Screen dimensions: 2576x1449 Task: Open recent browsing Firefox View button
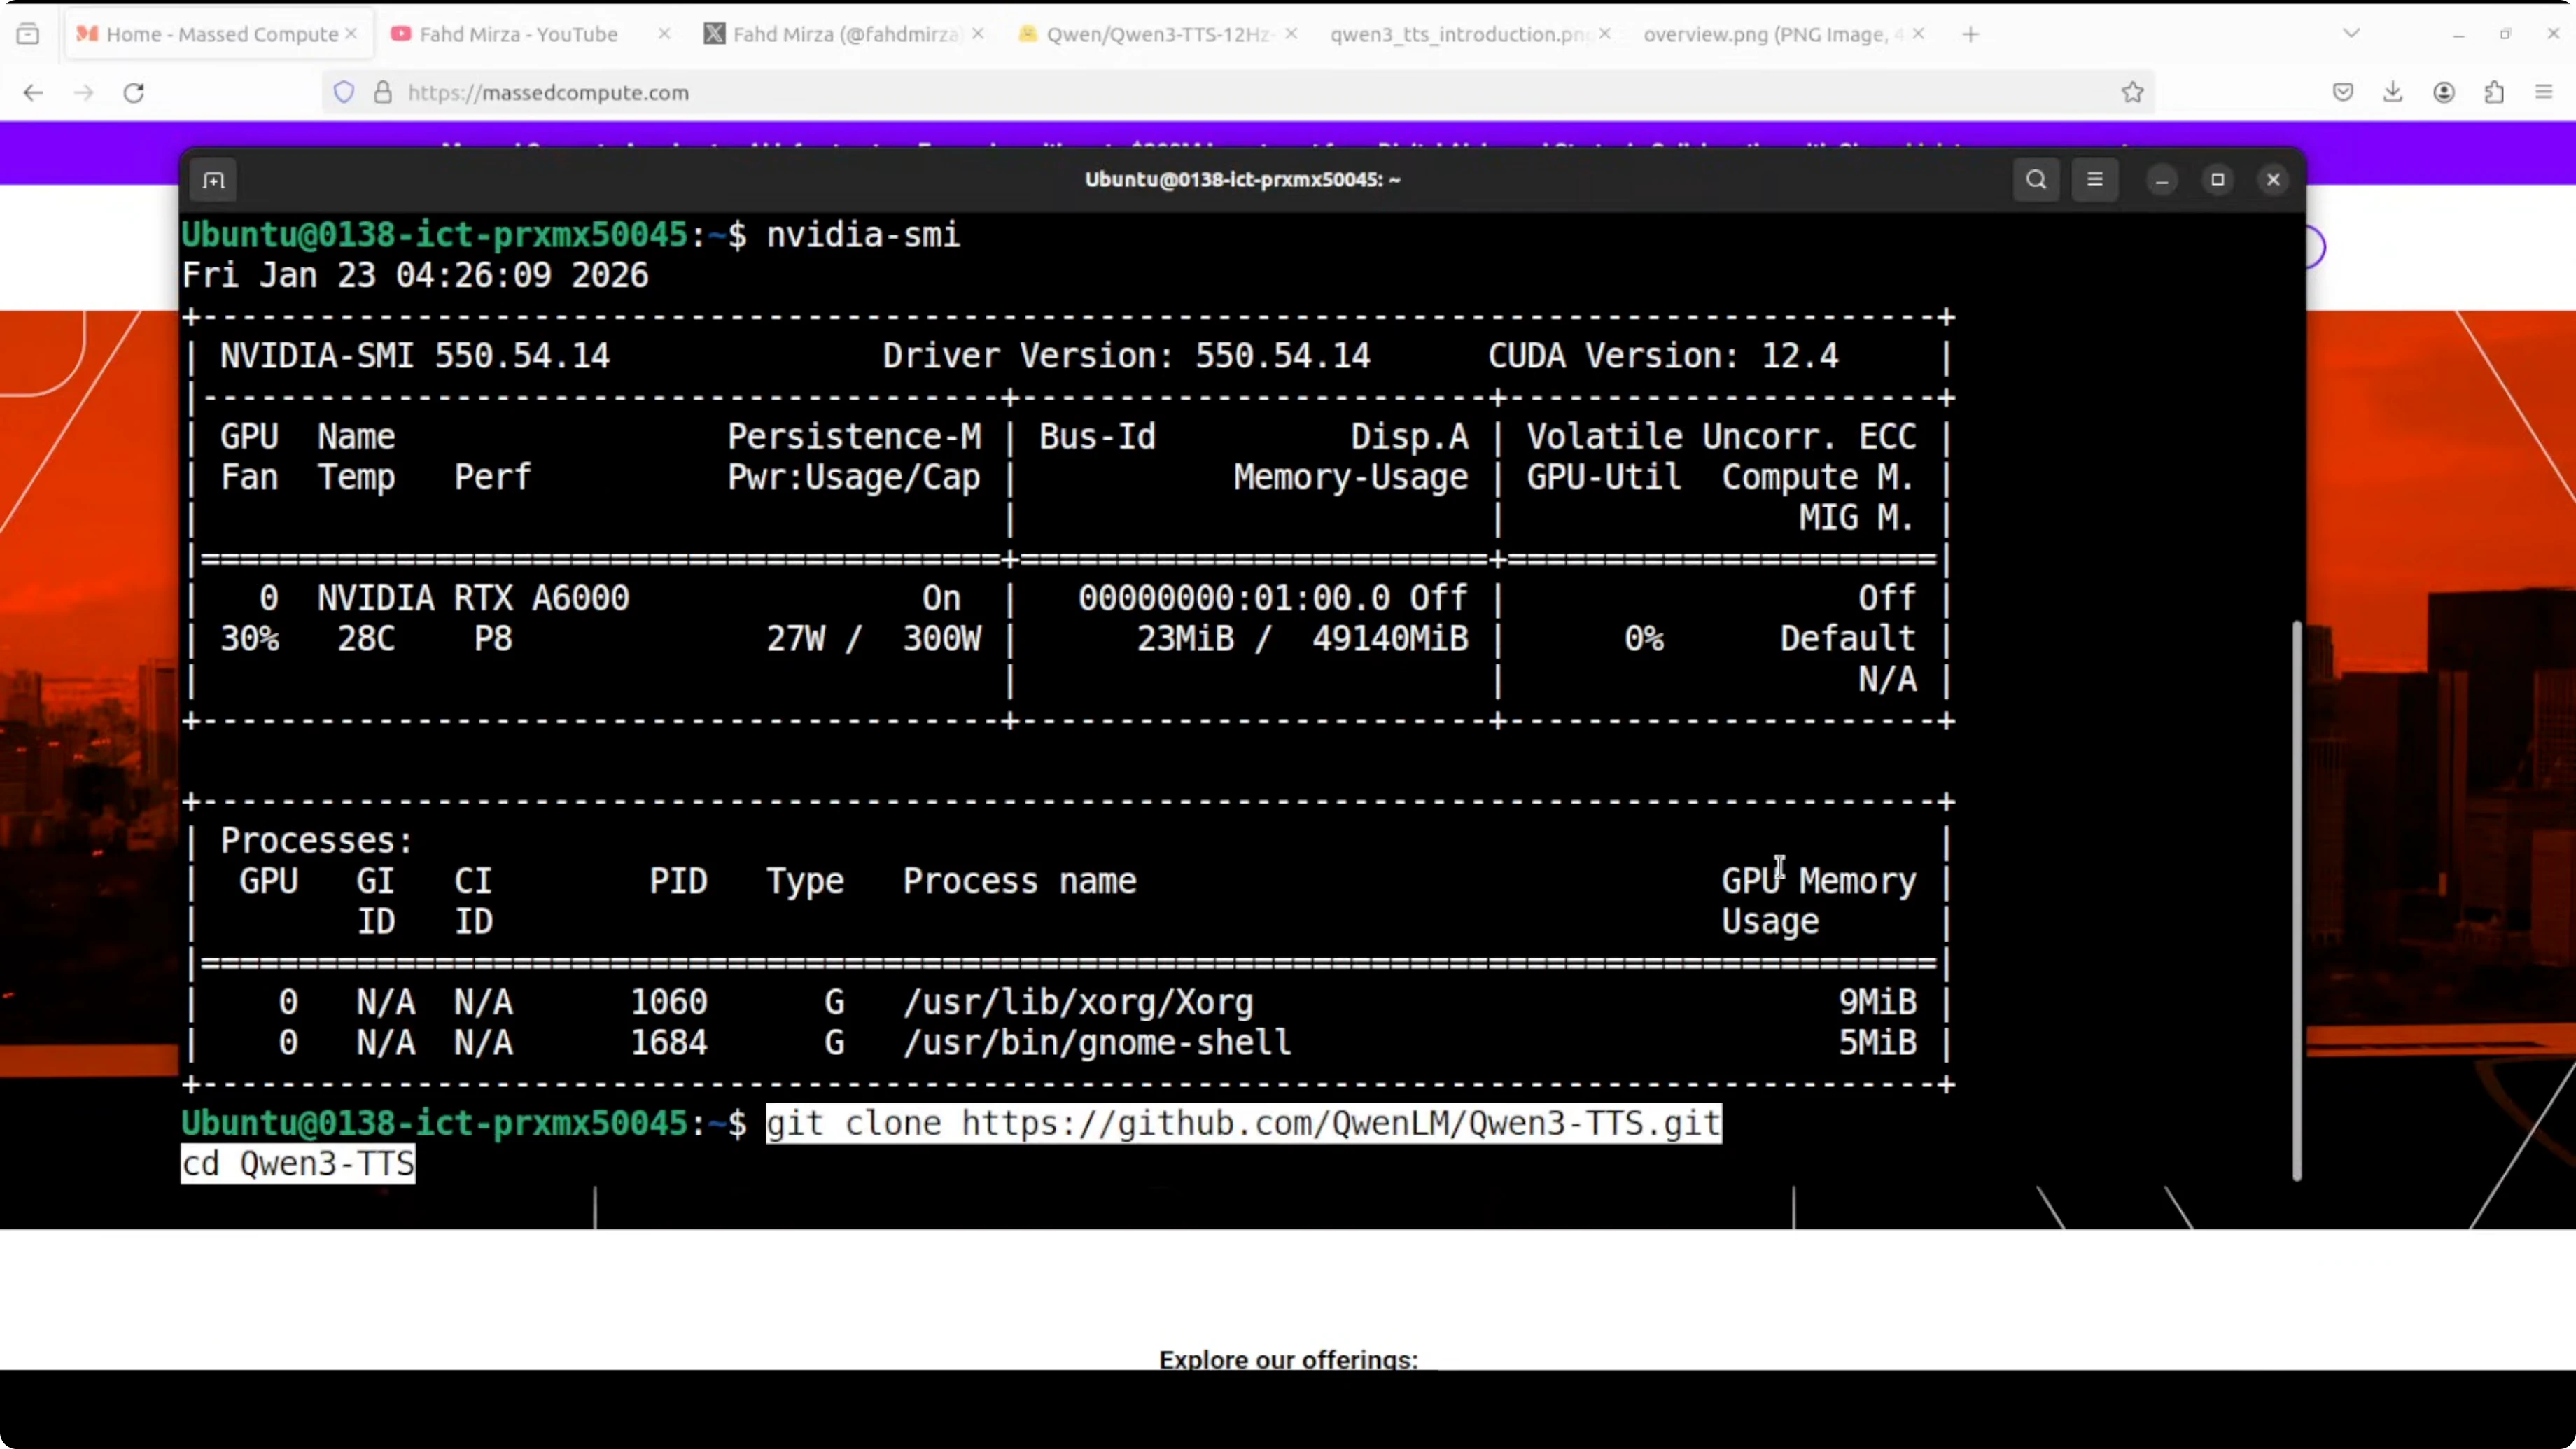pos(28,34)
